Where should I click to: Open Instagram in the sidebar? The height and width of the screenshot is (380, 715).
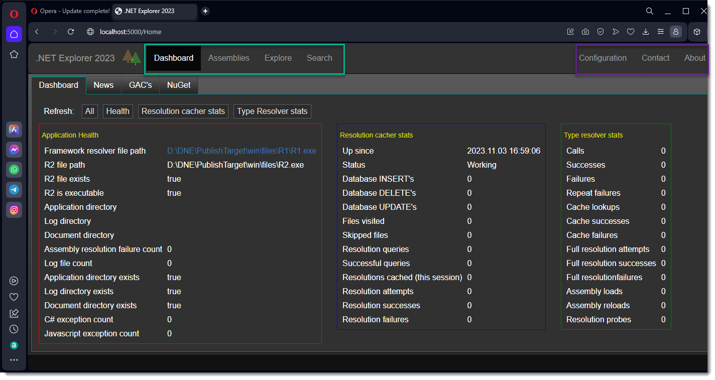tap(14, 210)
